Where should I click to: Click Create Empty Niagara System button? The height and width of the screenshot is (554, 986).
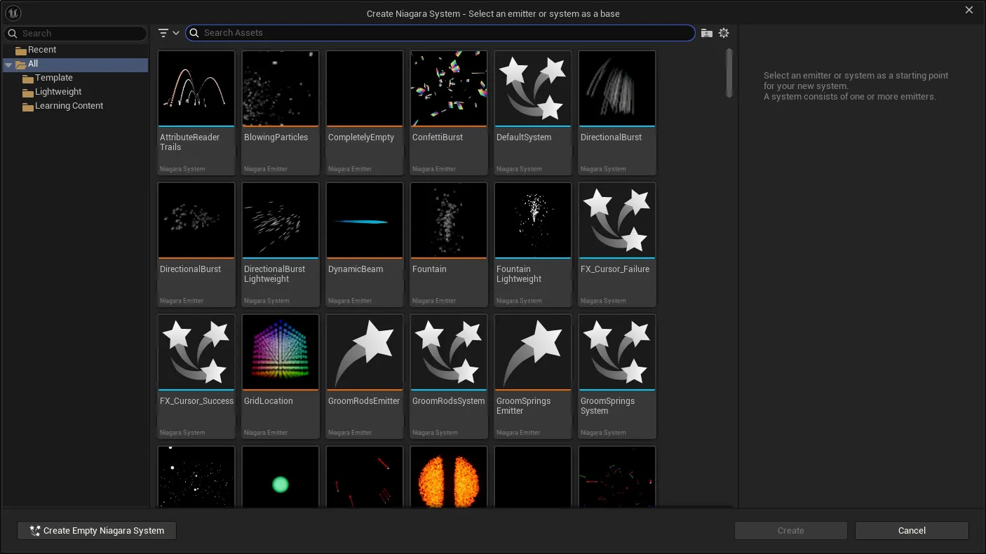[x=97, y=531]
